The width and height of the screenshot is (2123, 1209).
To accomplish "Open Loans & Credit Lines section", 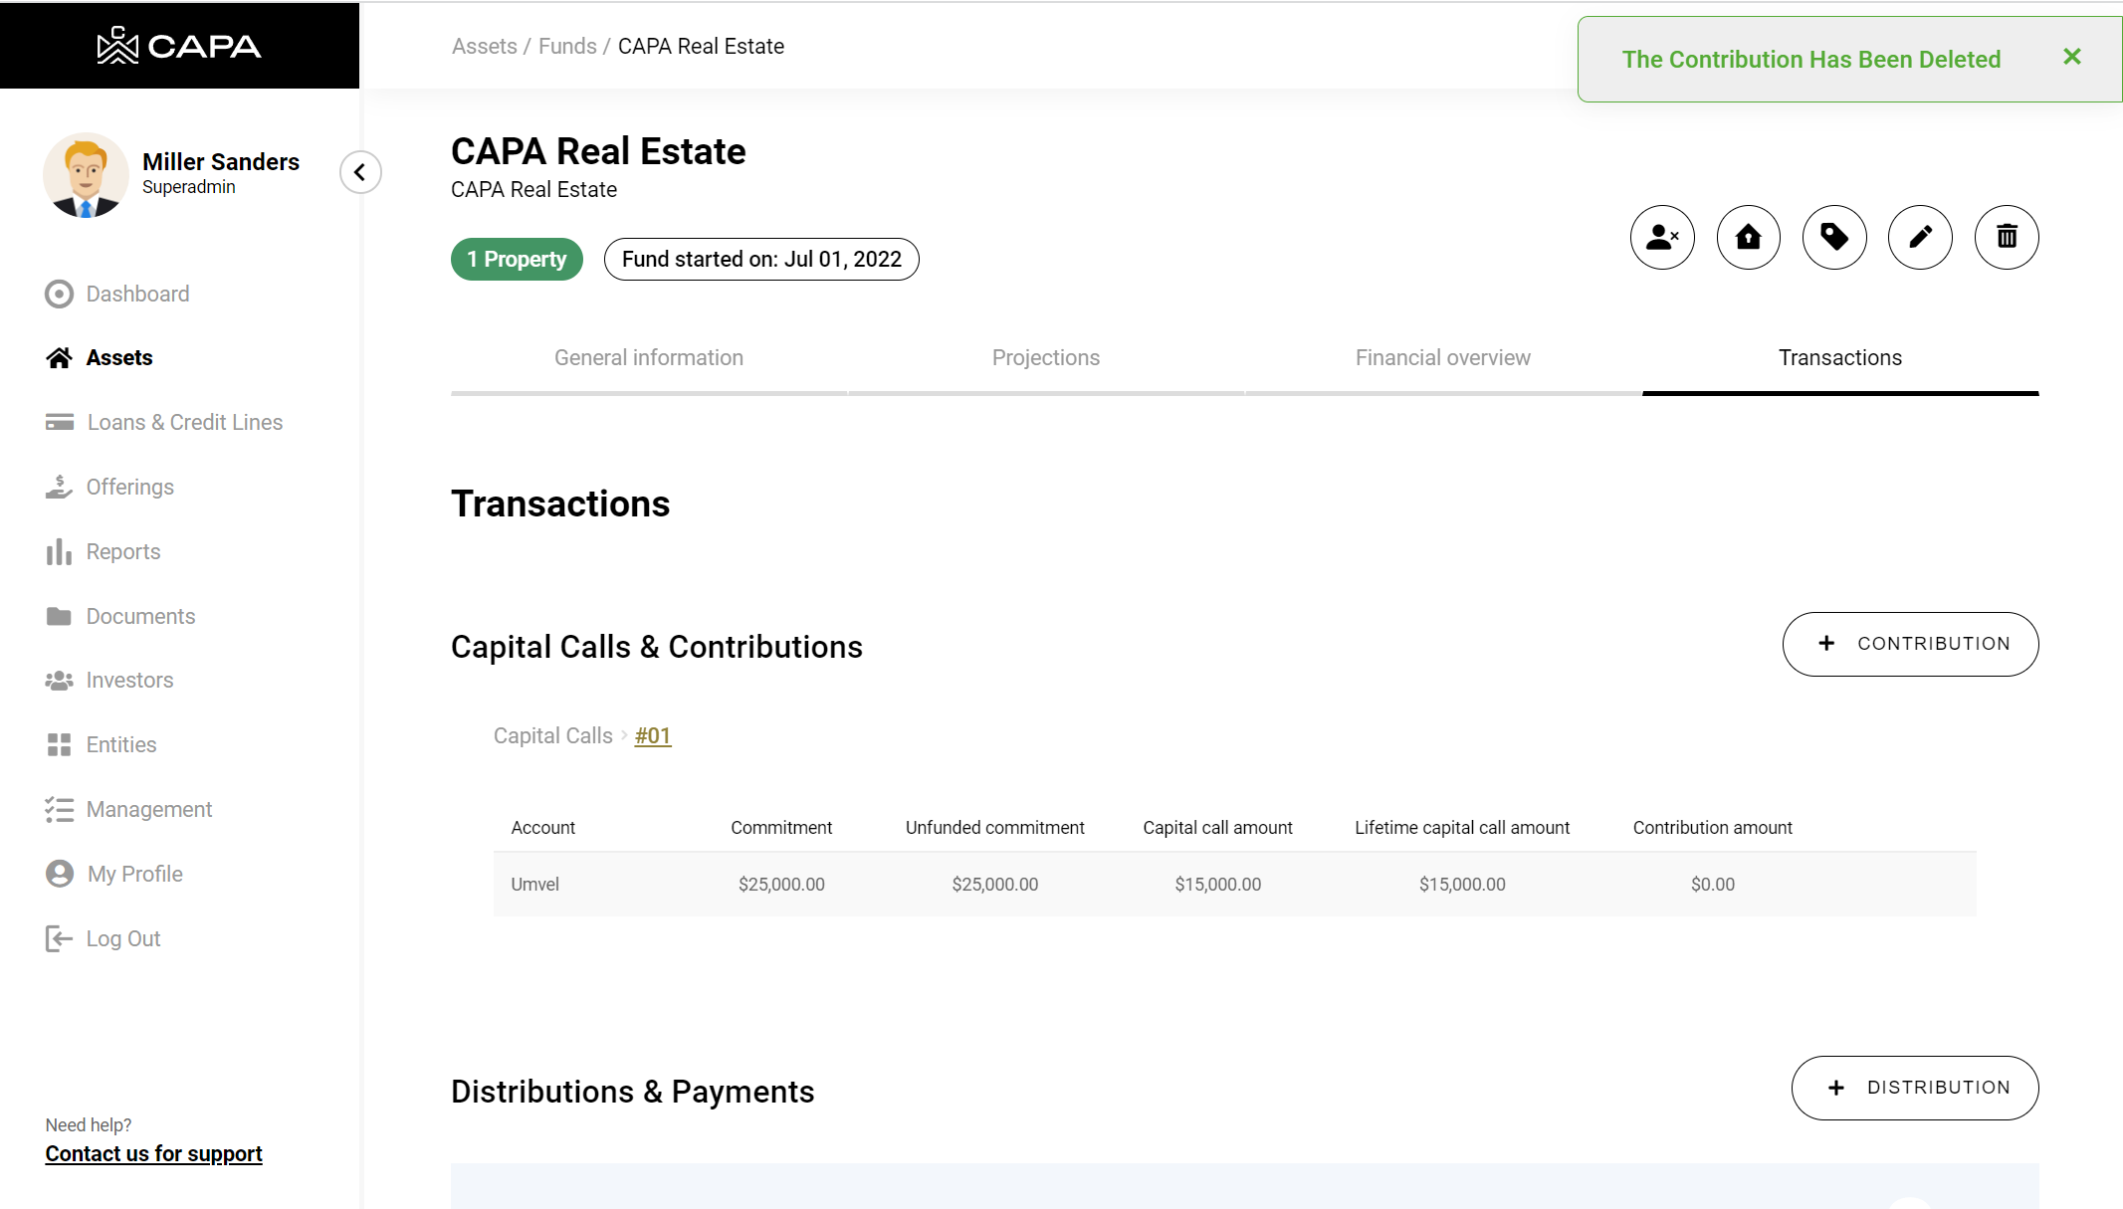I will 184,422.
